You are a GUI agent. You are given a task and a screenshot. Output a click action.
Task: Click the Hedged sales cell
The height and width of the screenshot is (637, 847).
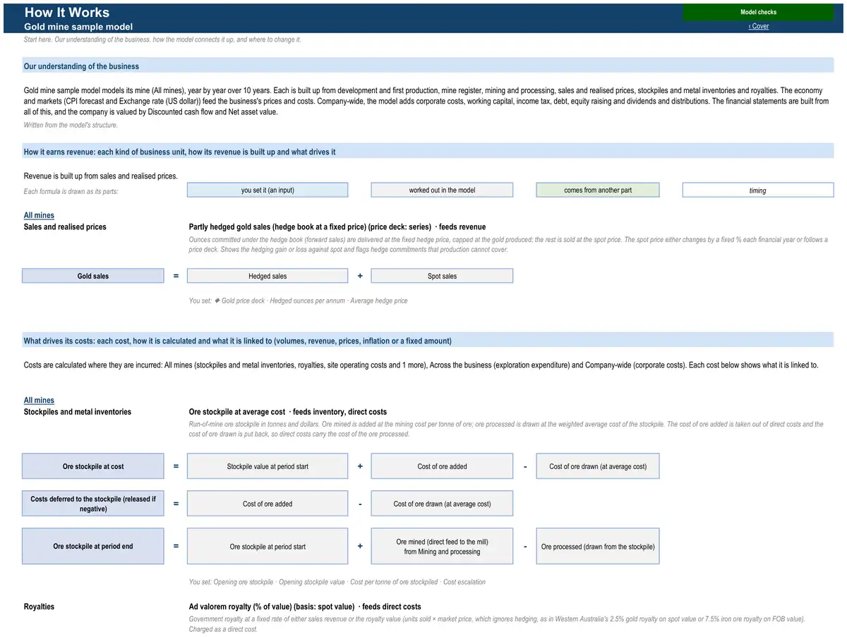tap(268, 276)
